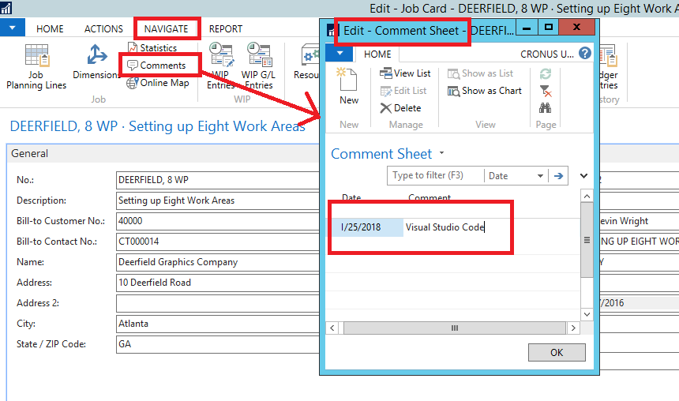679x401 pixels.
Task: Click the horizontal scrollbar right arrow
Action: click(573, 328)
